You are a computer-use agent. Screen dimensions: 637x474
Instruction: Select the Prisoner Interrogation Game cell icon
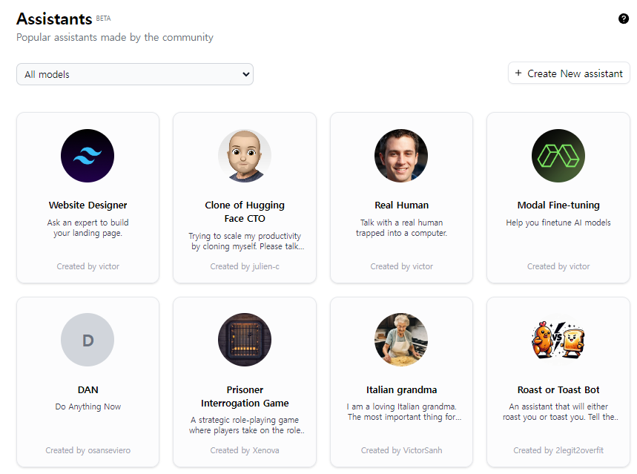click(x=245, y=340)
